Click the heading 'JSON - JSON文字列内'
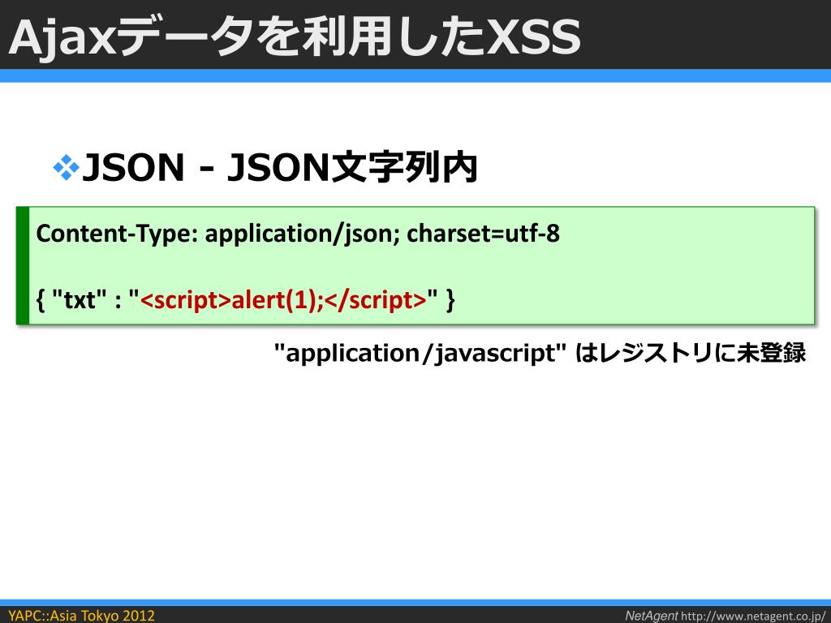 [x=280, y=167]
